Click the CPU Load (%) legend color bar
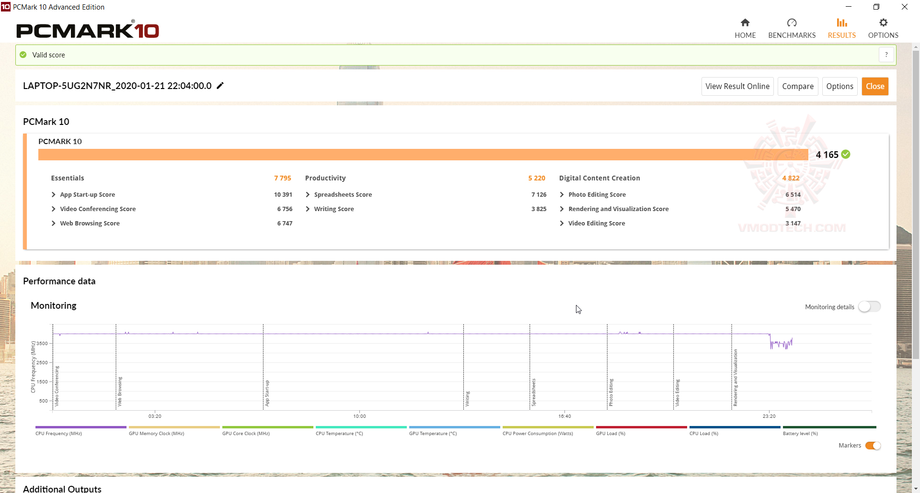 tap(735, 427)
